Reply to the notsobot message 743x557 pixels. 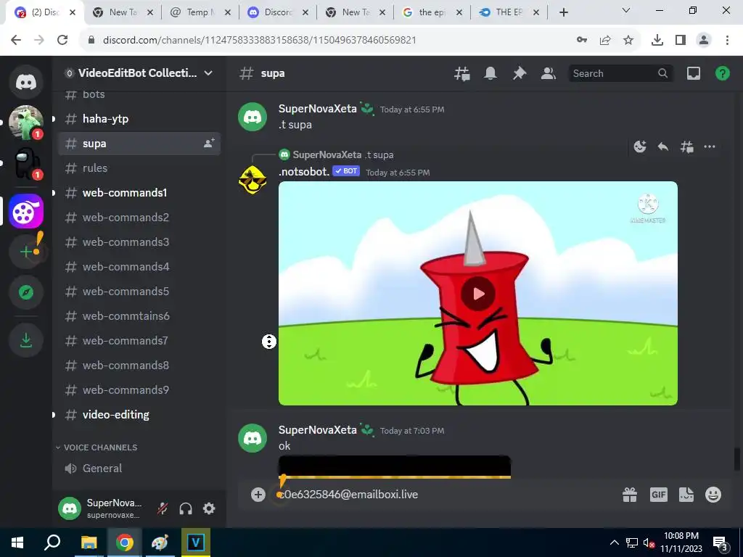point(663,147)
